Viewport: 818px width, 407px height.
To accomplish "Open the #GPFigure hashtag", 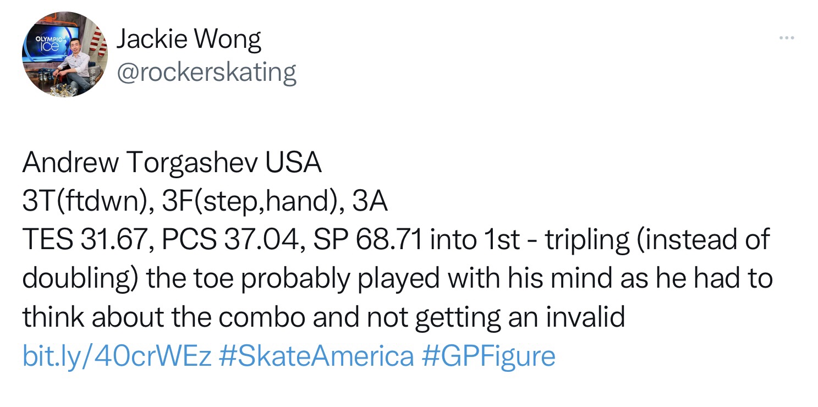I will point(489,356).
